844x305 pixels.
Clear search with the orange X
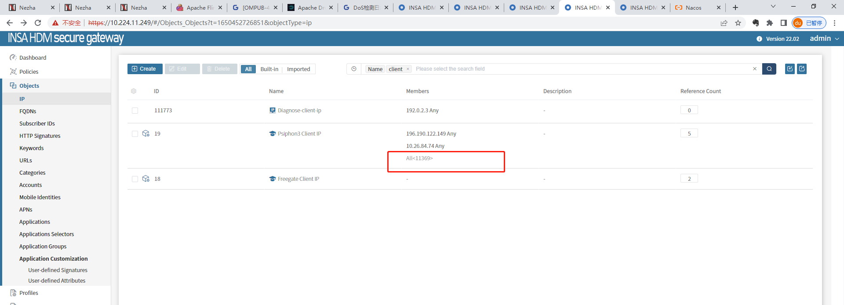click(755, 69)
